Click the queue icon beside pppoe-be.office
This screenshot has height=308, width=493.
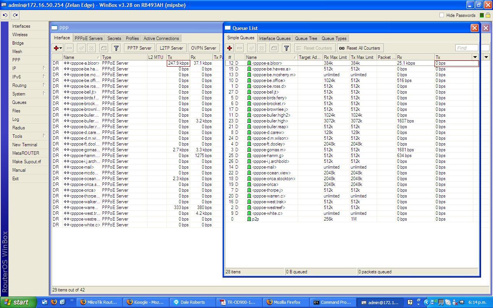click(249, 80)
